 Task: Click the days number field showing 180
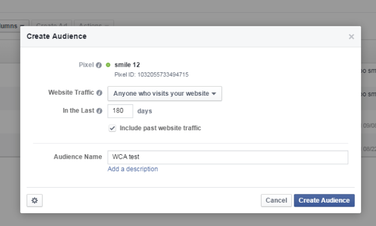click(x=120, y=111)
